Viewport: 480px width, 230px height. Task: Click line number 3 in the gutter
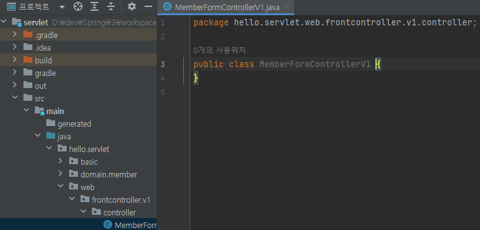click(162, 64)
